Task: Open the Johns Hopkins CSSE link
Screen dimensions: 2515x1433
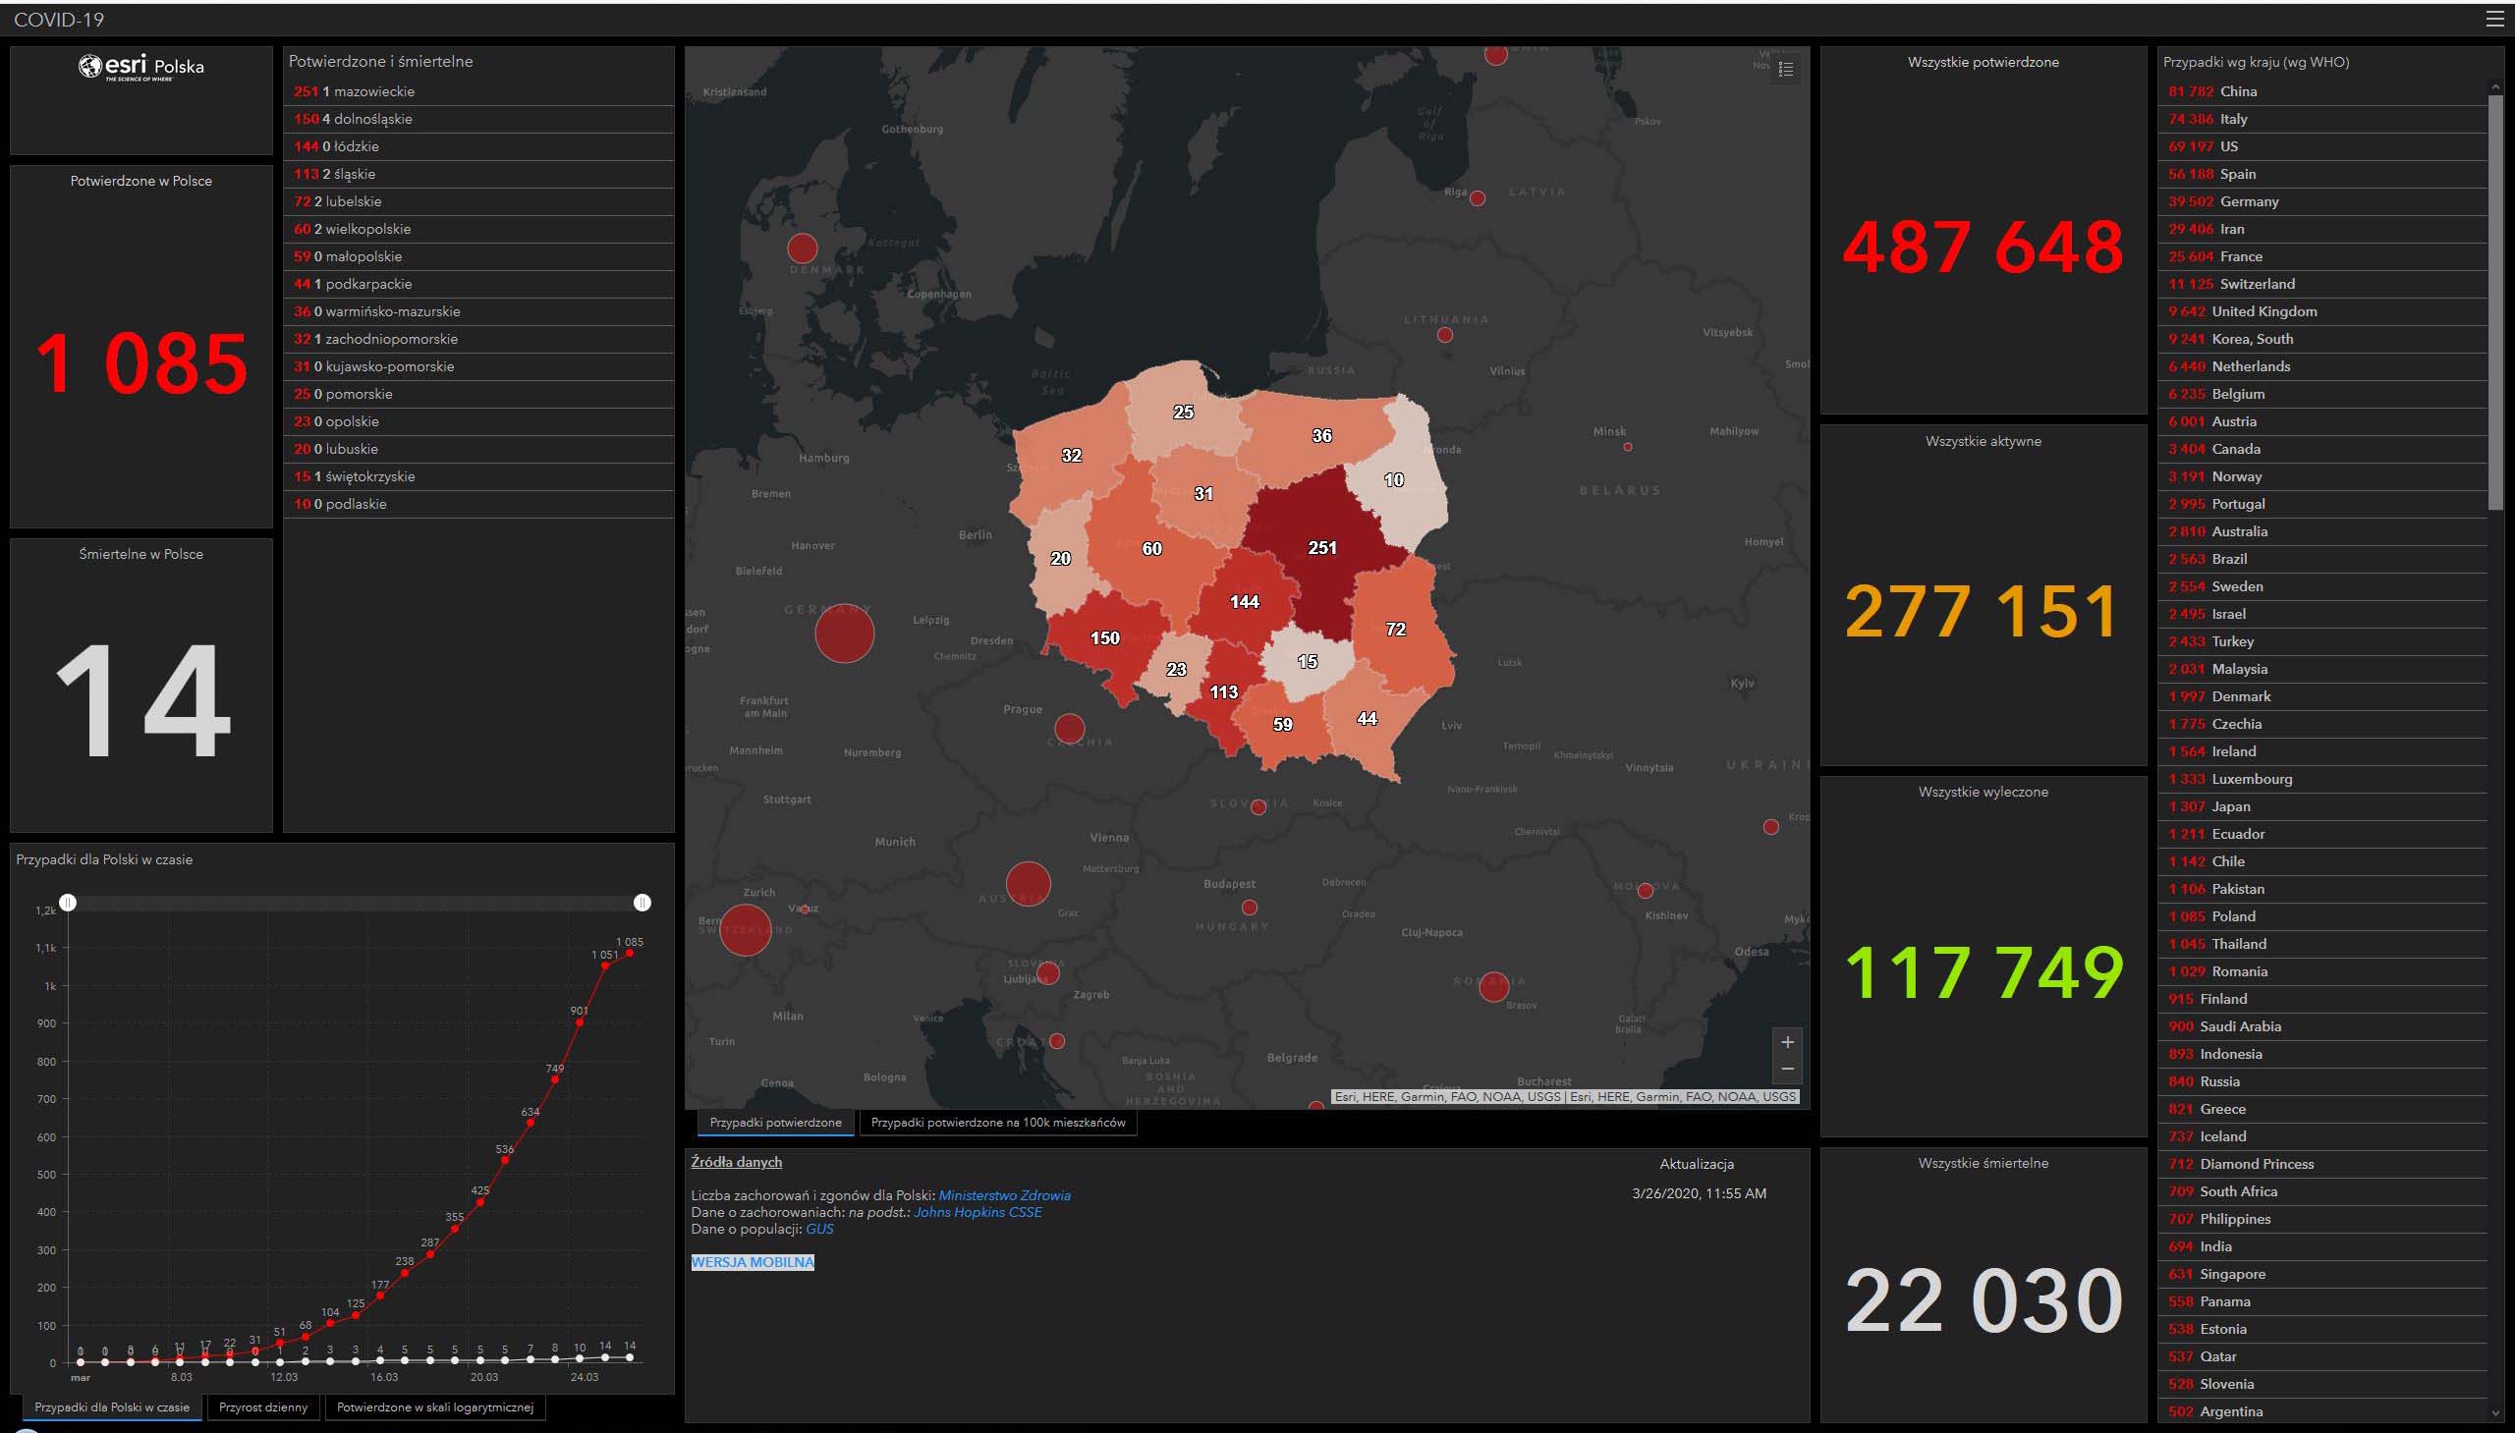Action: (977, 1212)
